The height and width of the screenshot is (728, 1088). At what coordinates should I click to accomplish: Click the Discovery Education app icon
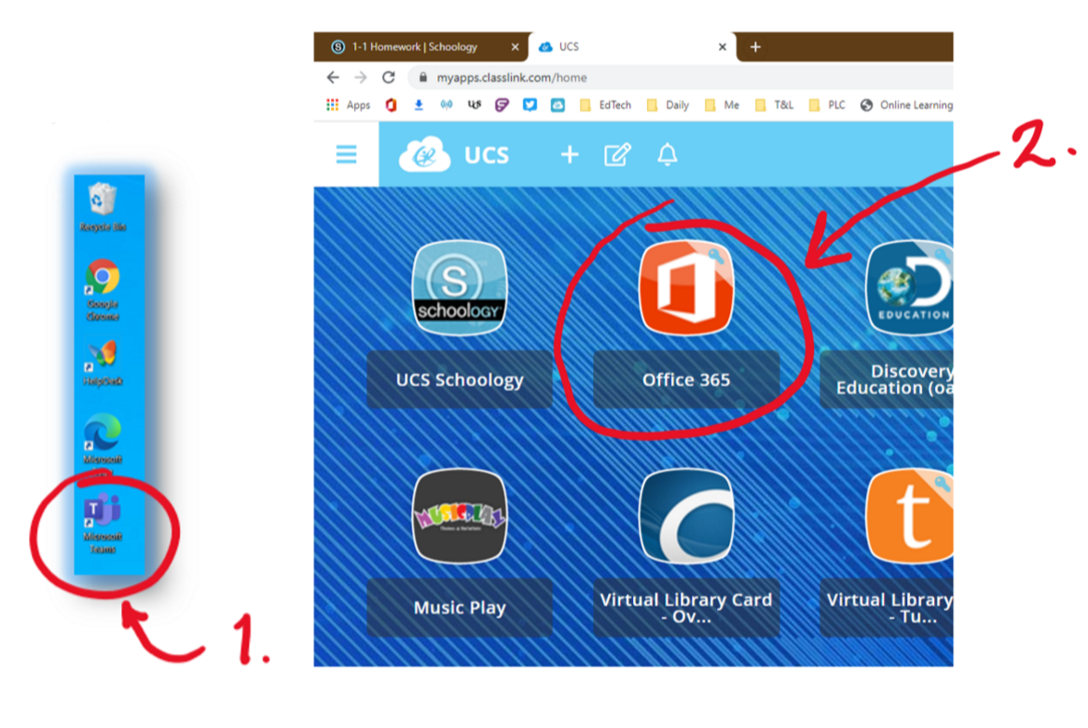pos(909,288)
